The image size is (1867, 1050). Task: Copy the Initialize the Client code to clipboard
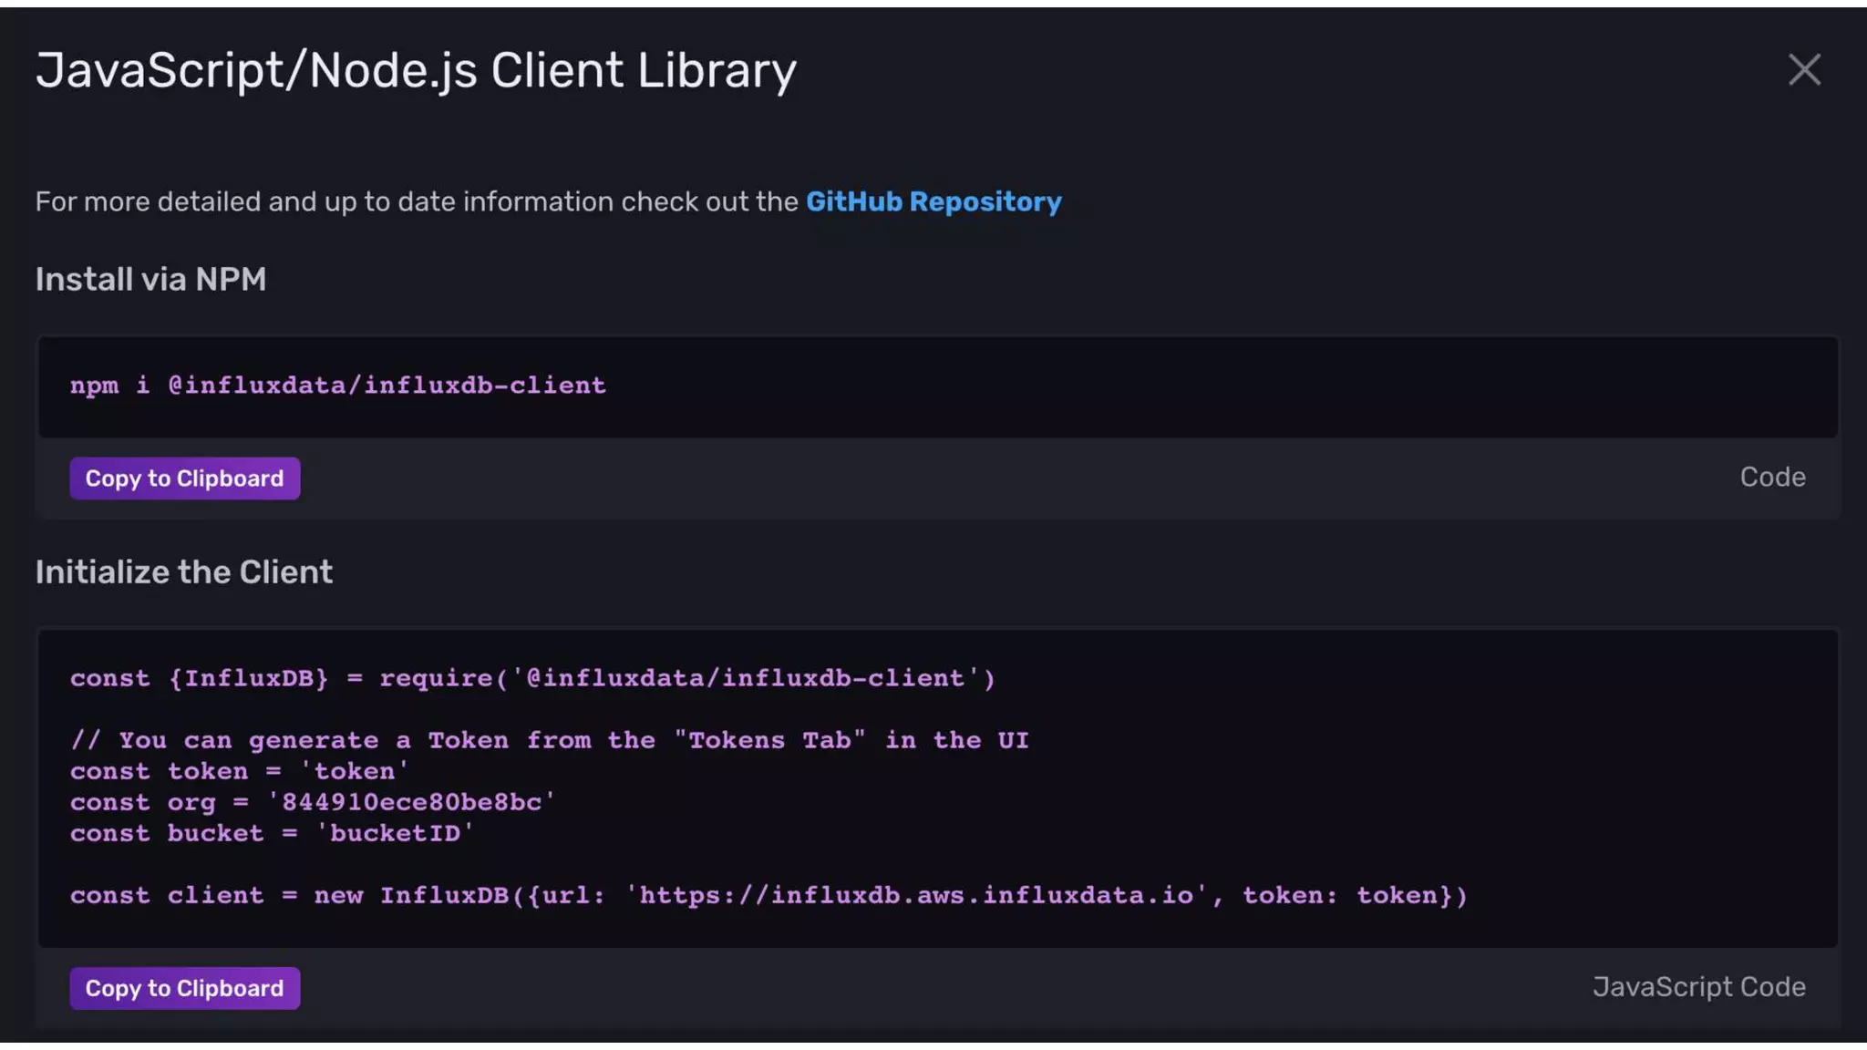tap(184, 988)
